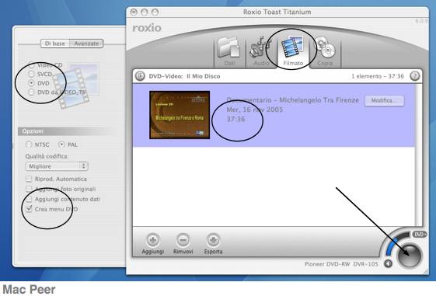Viewport: 436px width, 296px height.
Task: Choose DVD da VIDEO_TS option
Action: (31, 92)
